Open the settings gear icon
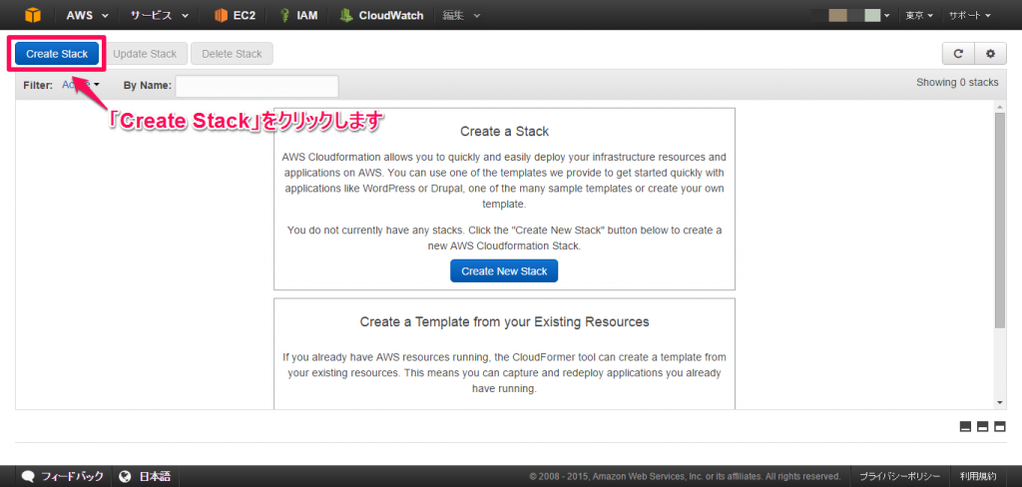The image size is (1022, 487). 991,54
